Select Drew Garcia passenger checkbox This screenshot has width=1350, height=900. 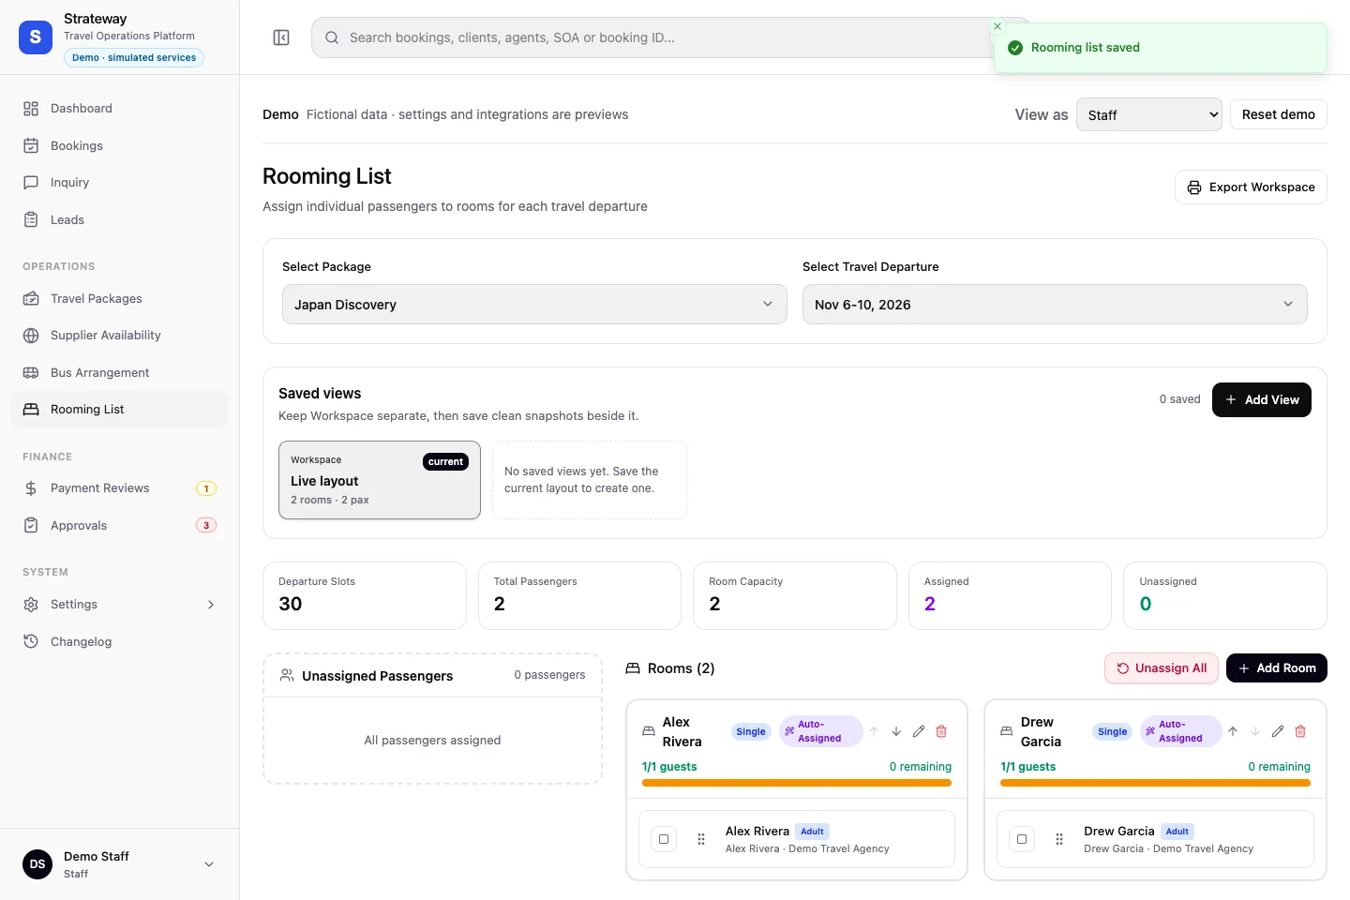[1022, 839]
